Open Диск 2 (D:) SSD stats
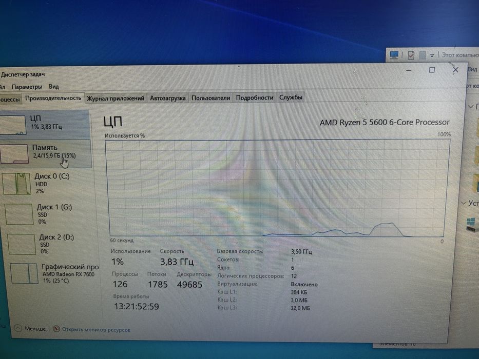 (x=50, y=244)
